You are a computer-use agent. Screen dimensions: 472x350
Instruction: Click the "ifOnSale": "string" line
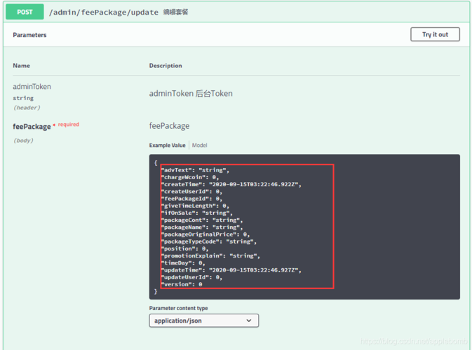197,213
